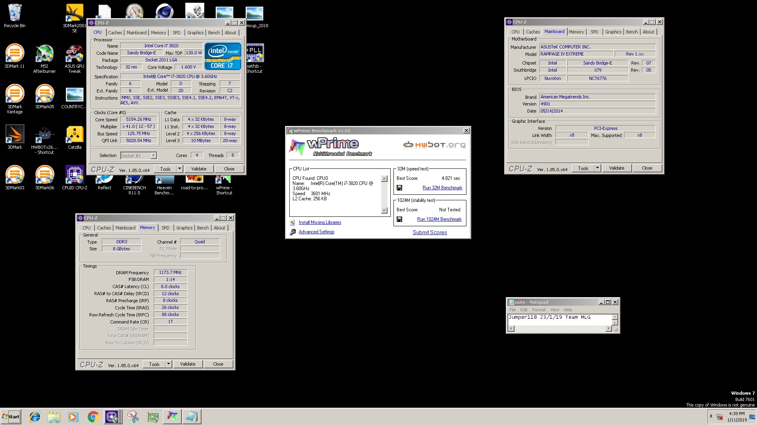Image resolution: width=757 pixels, height=425 pixels.
Task: Open the File menu in Notepad
Action: [513, 310]
